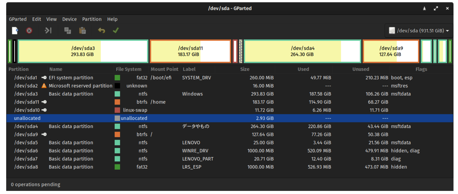Sort by Name column header

point(56,69)
